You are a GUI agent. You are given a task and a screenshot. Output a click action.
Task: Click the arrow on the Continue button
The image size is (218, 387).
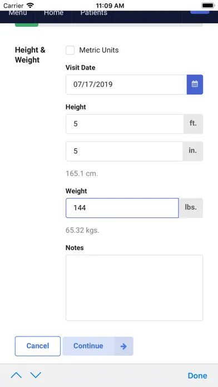tap(123, 346)
